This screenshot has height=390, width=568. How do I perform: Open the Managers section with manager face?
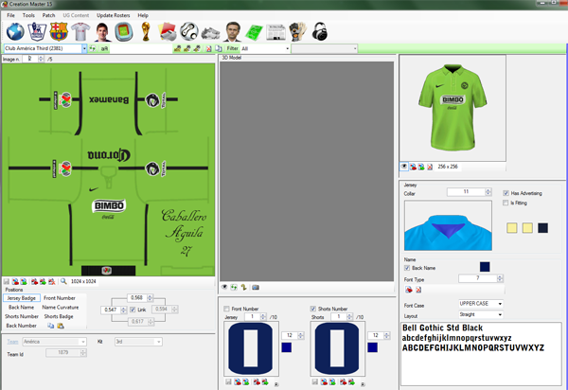tap(232, 31)
